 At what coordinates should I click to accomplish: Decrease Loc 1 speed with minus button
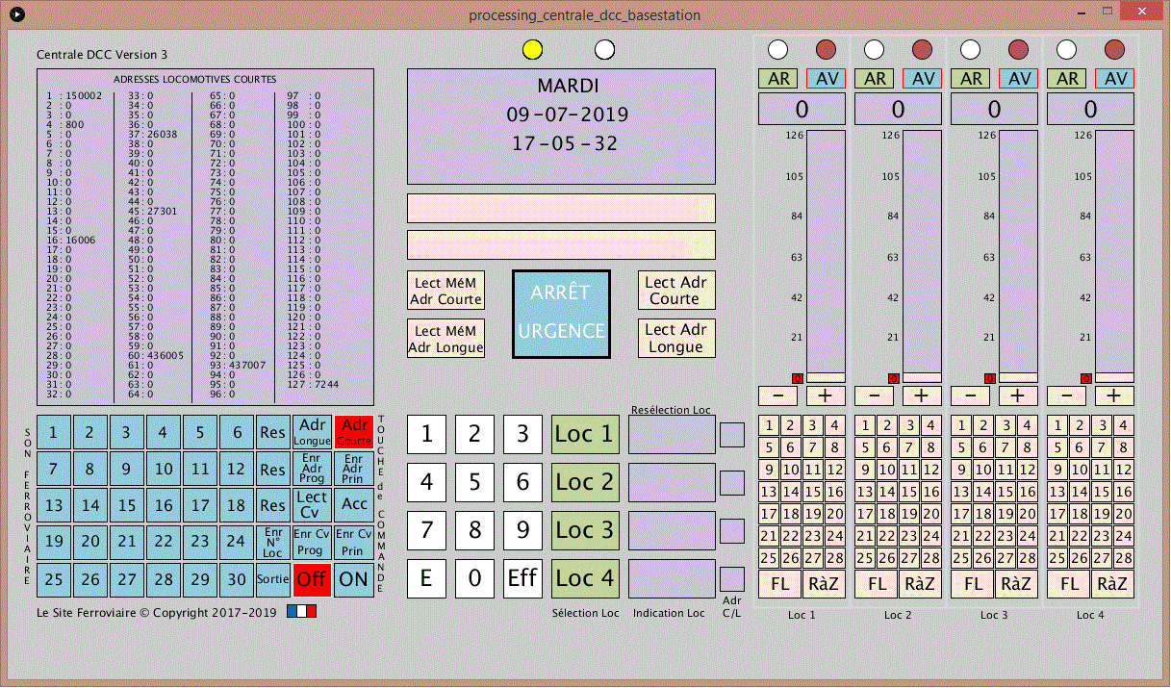tap(777, 395)
